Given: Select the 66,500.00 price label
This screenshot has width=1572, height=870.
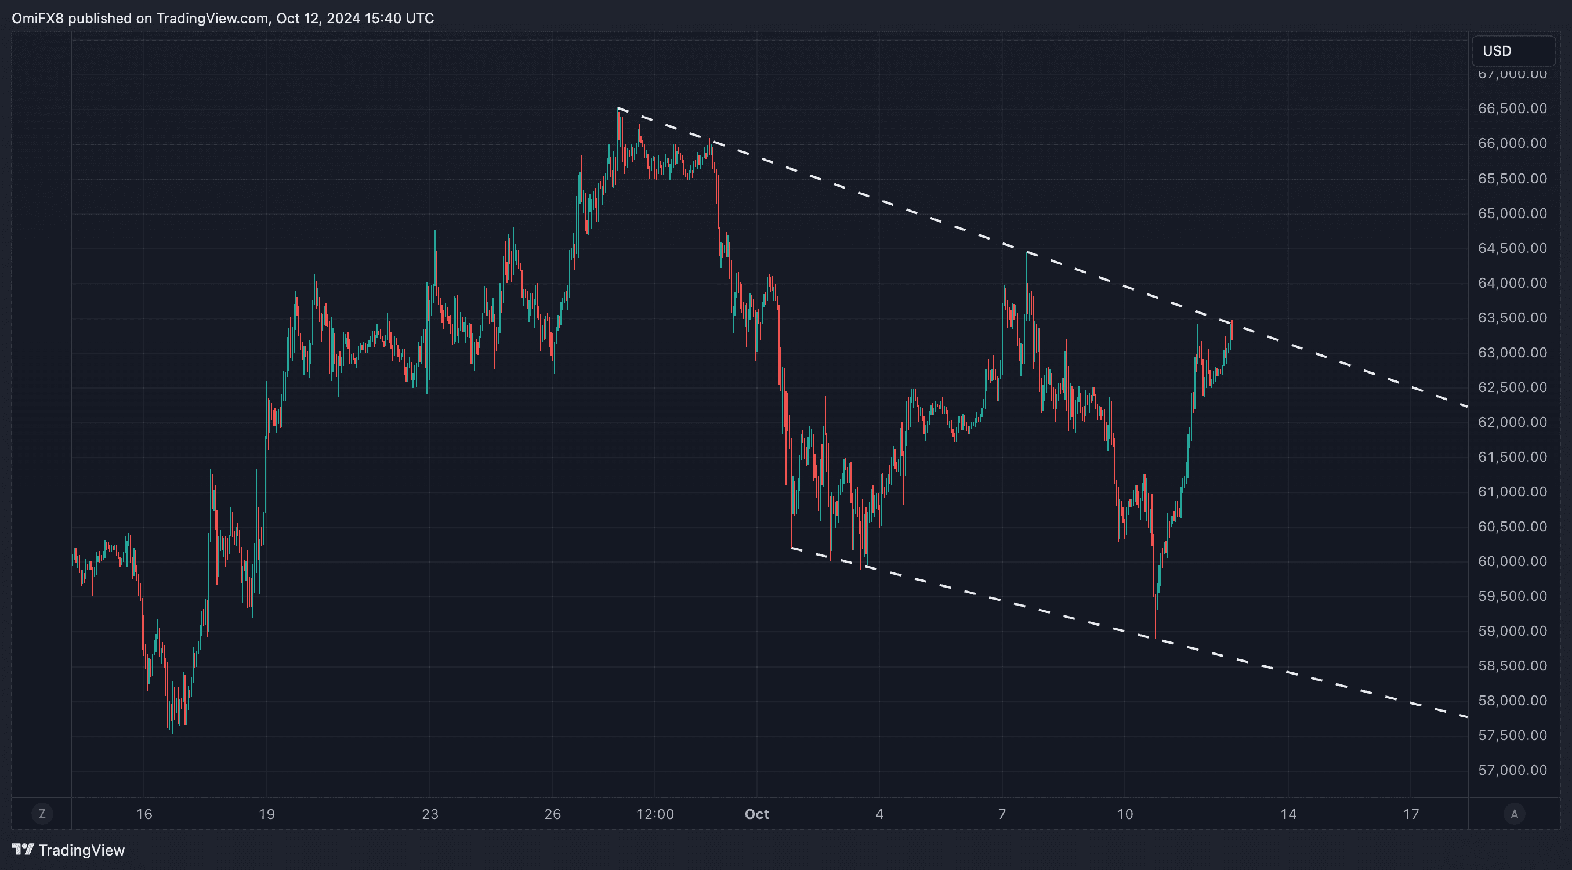Looking at the screenshot, I should pyautogui.click(x=1512, y=108).
